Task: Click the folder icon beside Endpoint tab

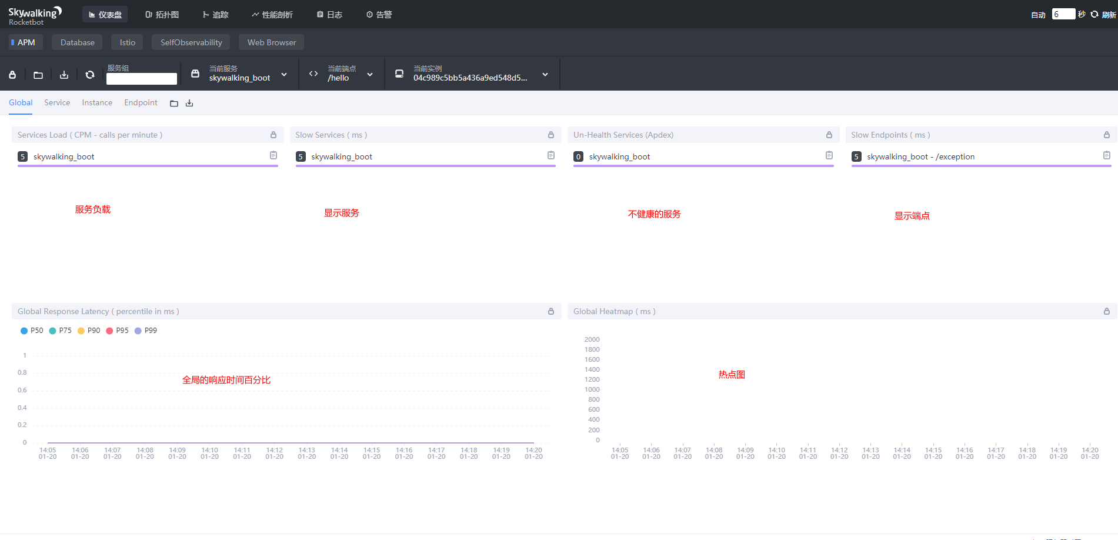Action: [174, 104]
